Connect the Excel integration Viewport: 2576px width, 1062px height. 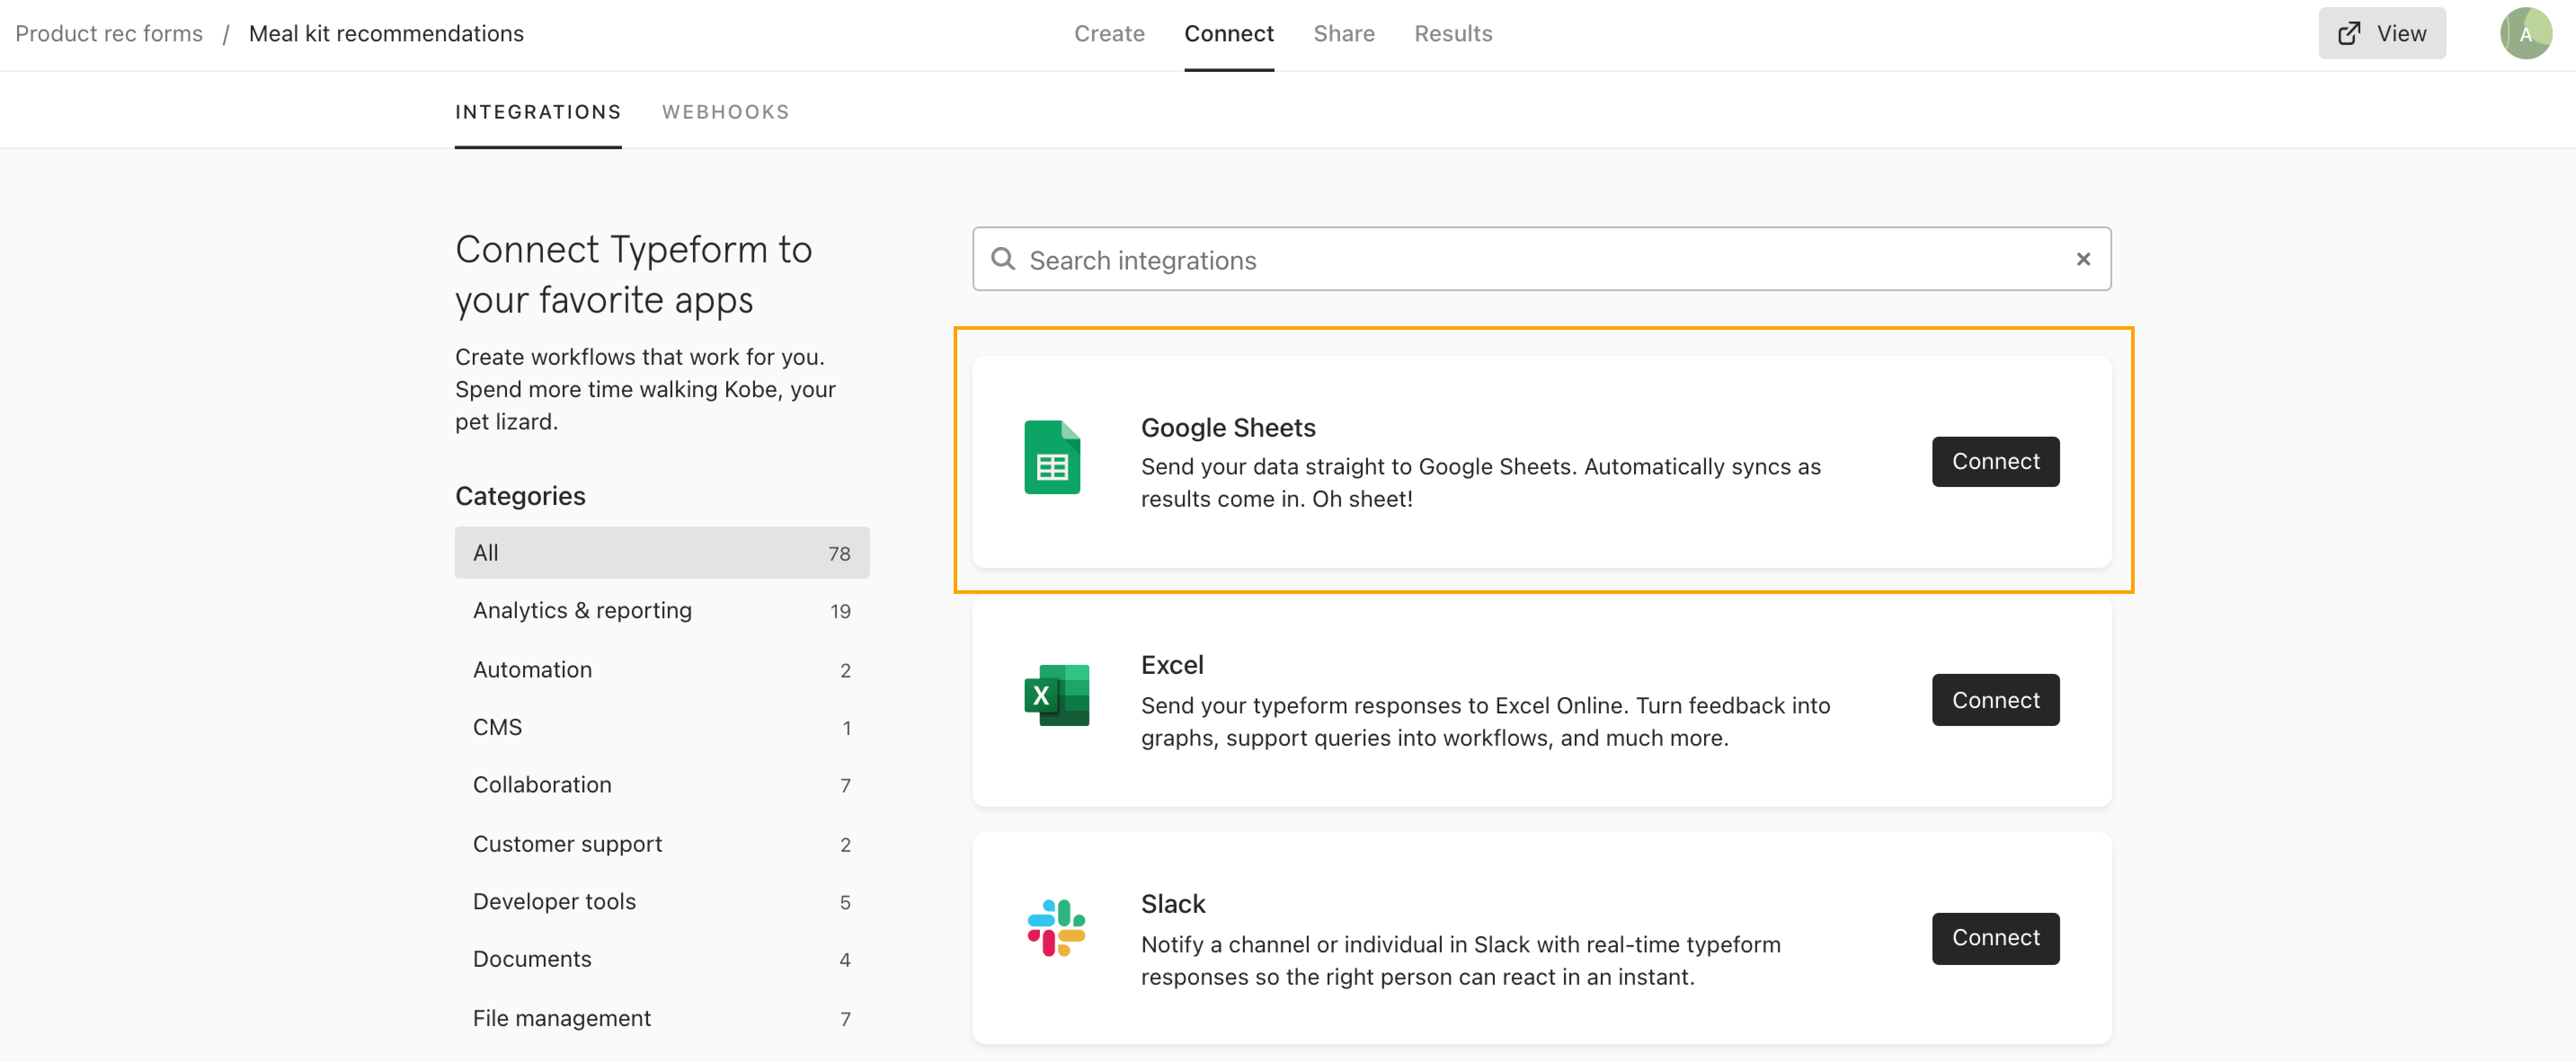(1995, 700)
